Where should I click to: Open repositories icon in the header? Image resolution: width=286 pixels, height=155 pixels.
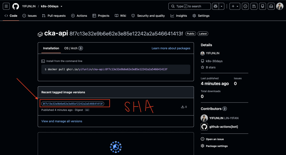[x=263, y=6]
